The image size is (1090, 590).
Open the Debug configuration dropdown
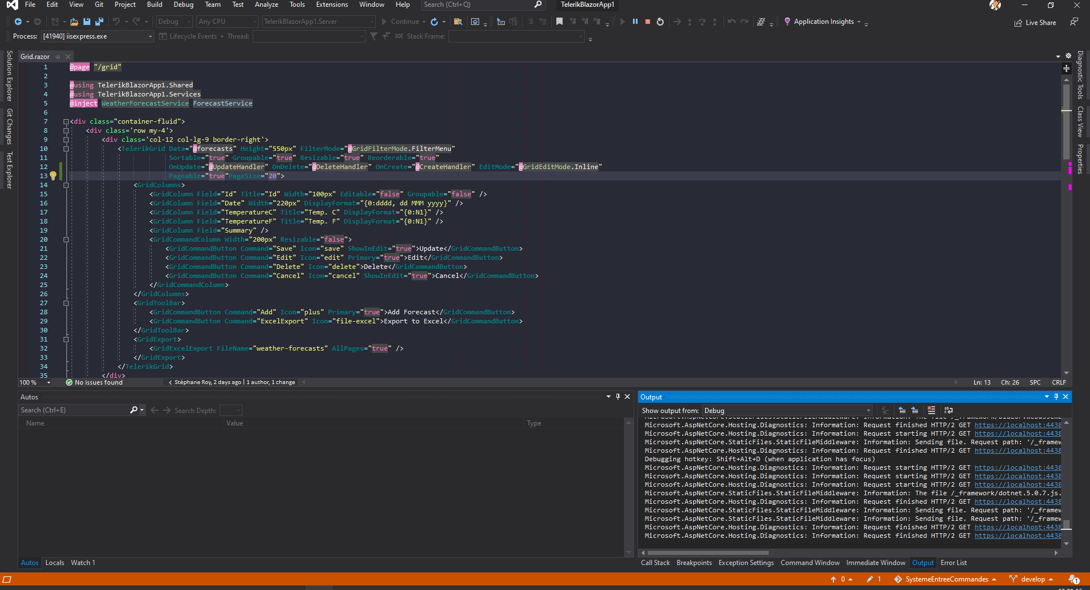(174, 22)
